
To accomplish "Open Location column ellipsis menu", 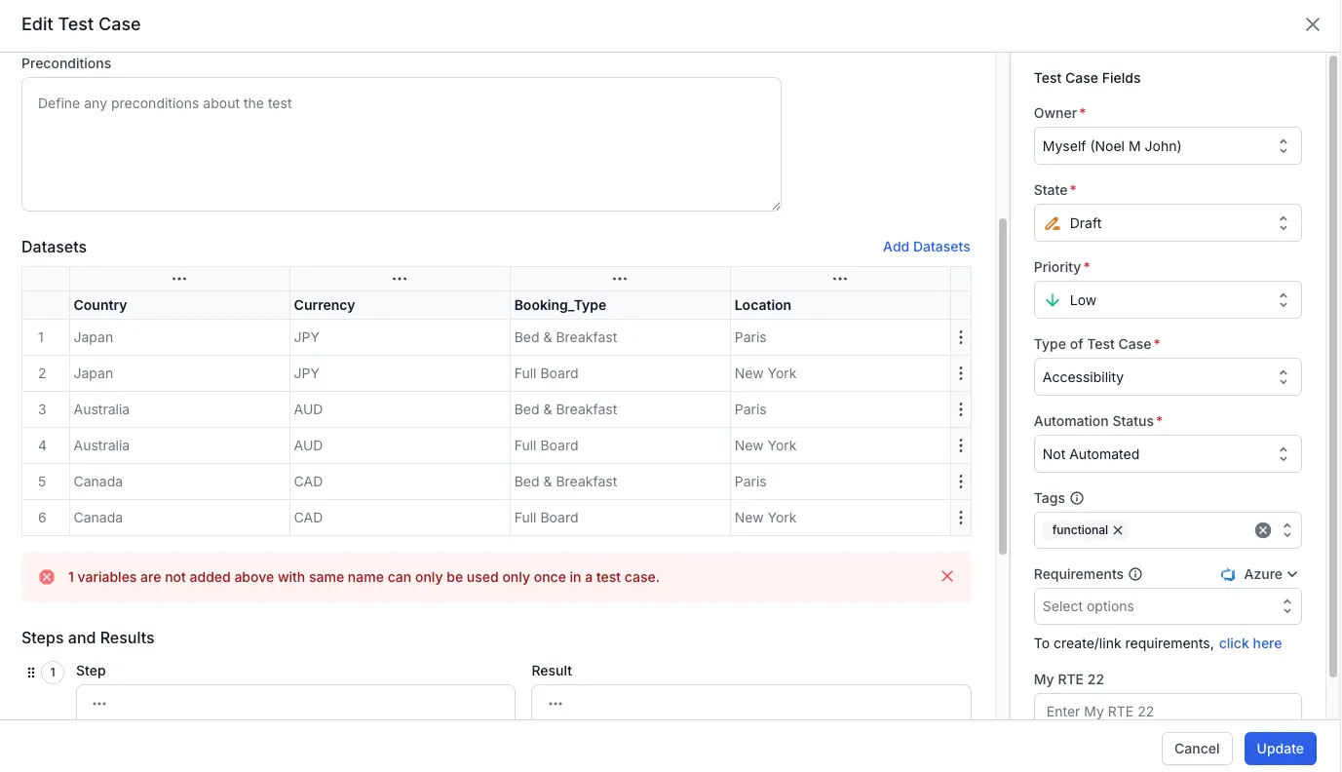I will tap(840, 279).
